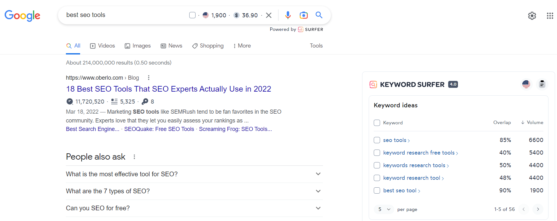The width and height of the screenshot is (557, 221).
Task: Open Google Lens camera search
Action: coord(303,15)
